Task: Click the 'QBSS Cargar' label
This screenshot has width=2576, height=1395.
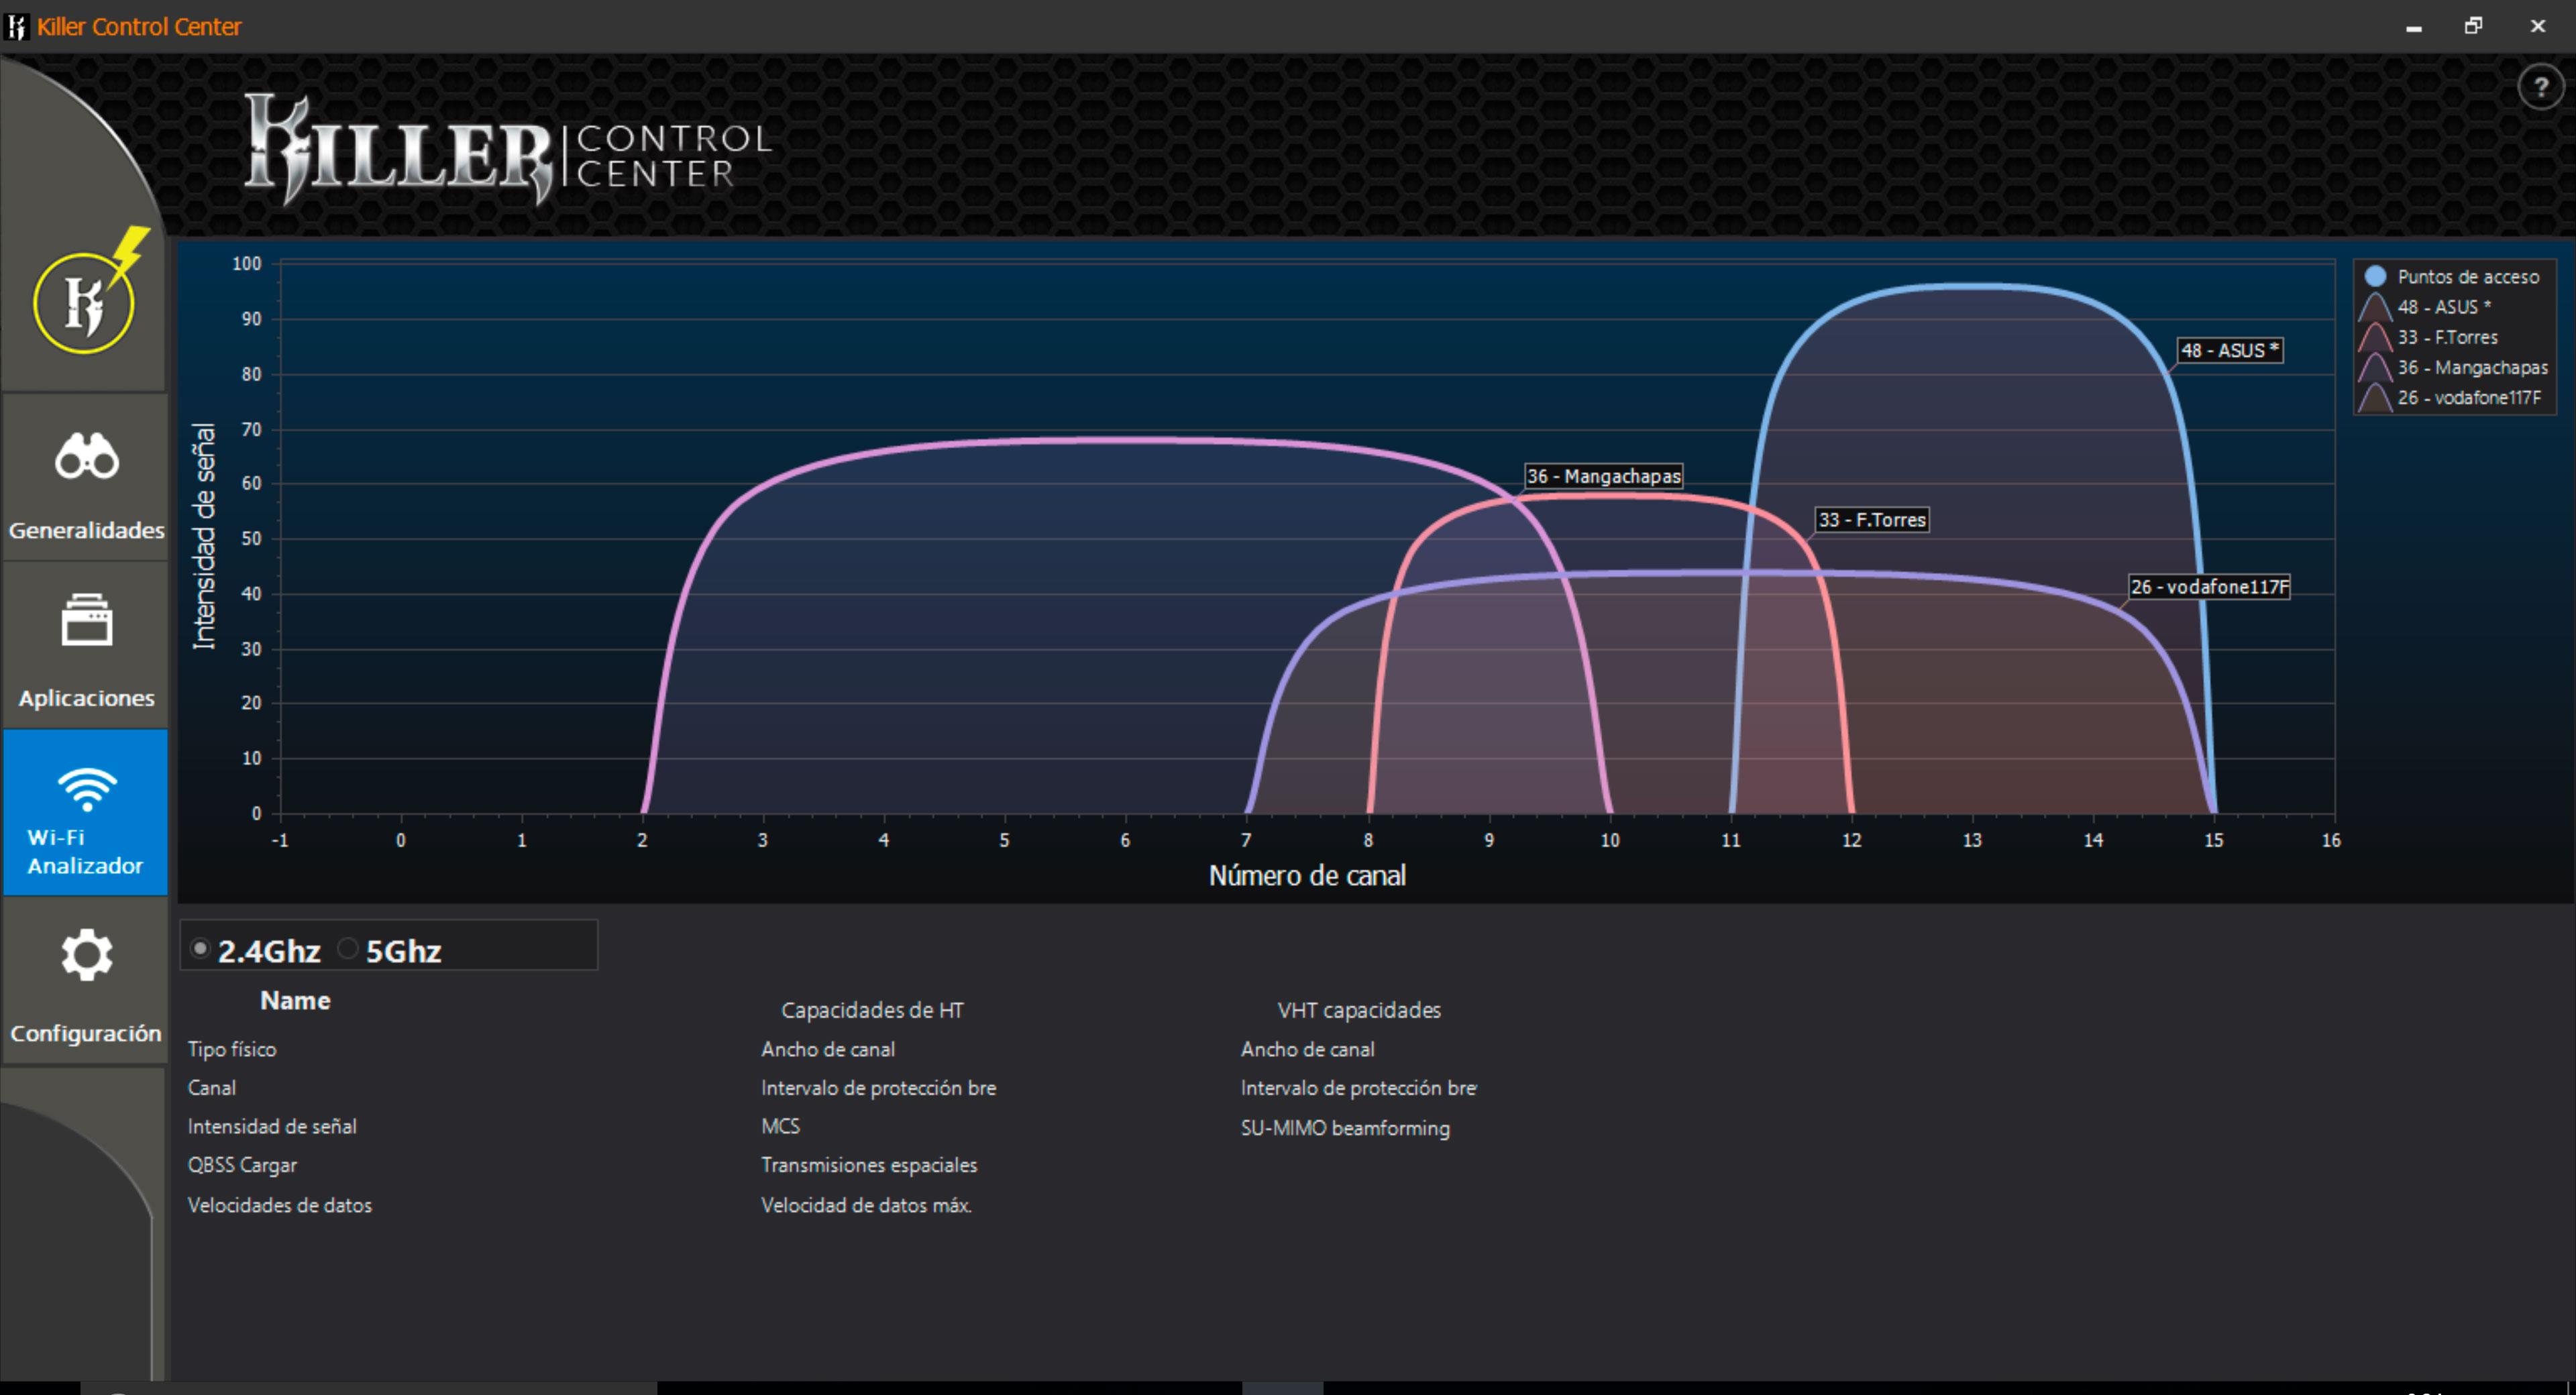Action: [x=242, y=1165]
